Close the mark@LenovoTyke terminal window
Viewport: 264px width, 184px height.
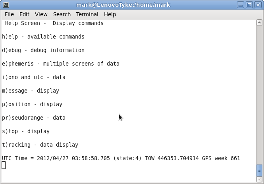pyautogui.click(x=257, y=5)
